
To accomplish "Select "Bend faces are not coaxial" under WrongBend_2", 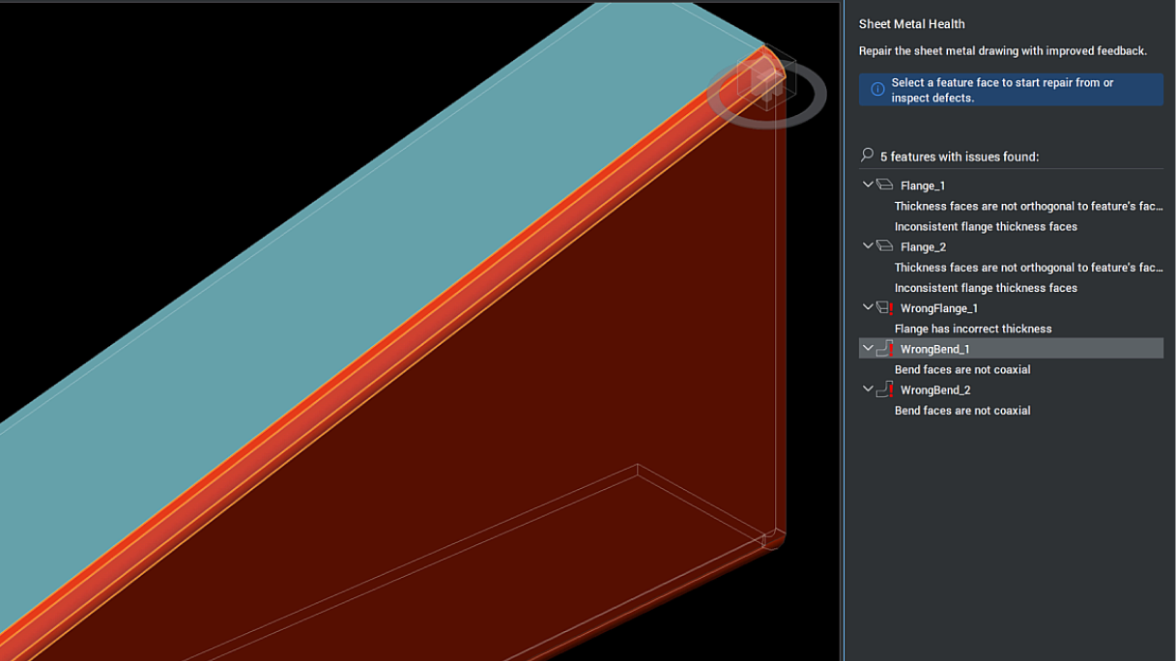I will 962,410.
